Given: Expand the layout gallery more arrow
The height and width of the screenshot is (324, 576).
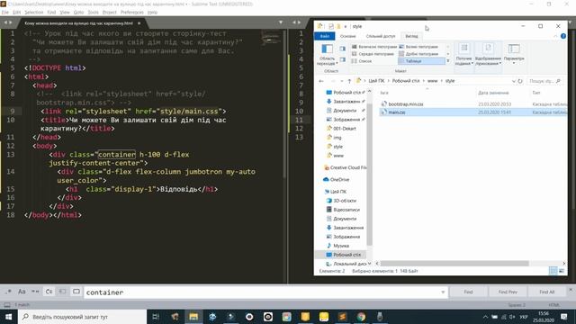Looking at the screenshot, I should click(448, 61).
